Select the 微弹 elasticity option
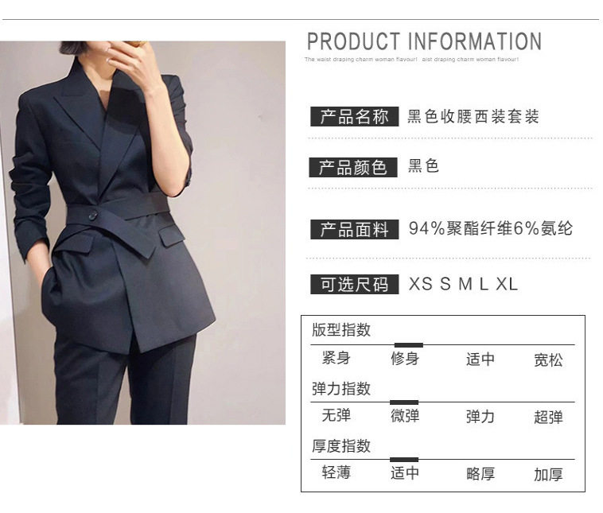The height and width of the screenshot is (513, 603). pyautogui.click(x=405, y=416)
